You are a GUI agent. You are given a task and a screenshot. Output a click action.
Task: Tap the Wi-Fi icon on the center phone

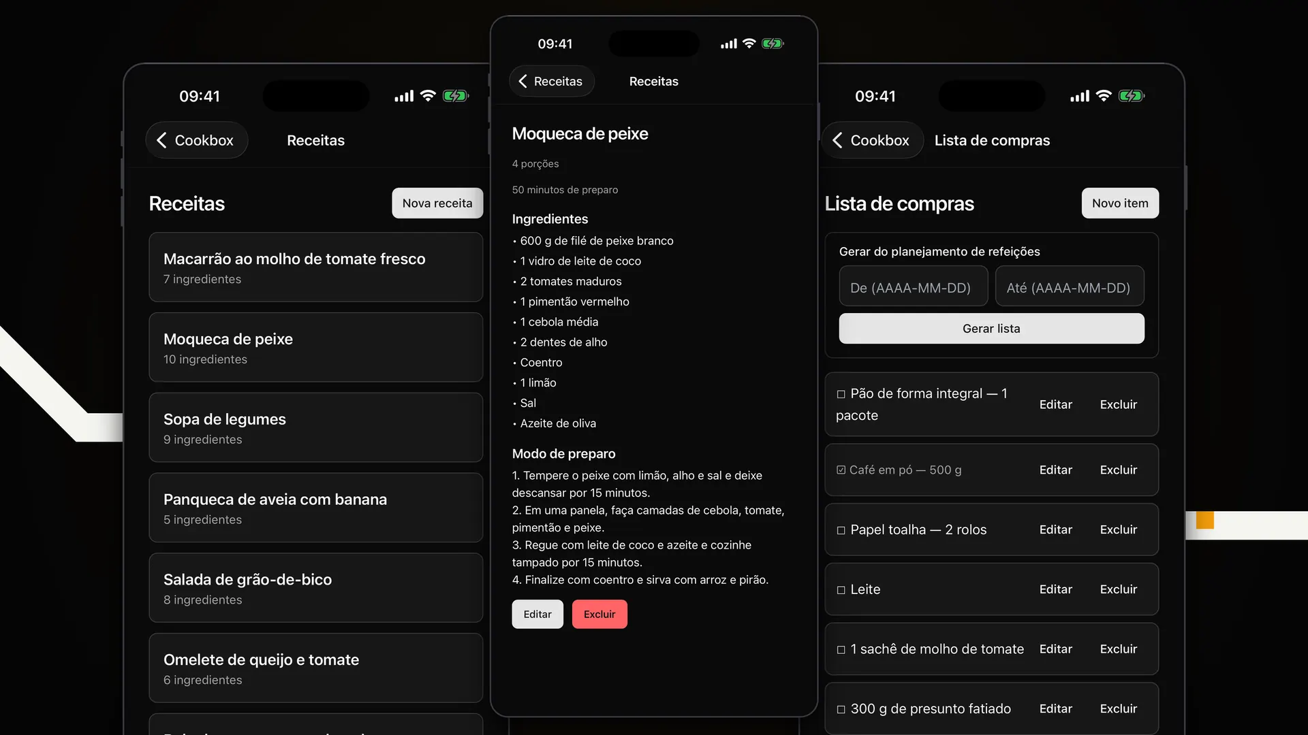(x=749, y=44)
